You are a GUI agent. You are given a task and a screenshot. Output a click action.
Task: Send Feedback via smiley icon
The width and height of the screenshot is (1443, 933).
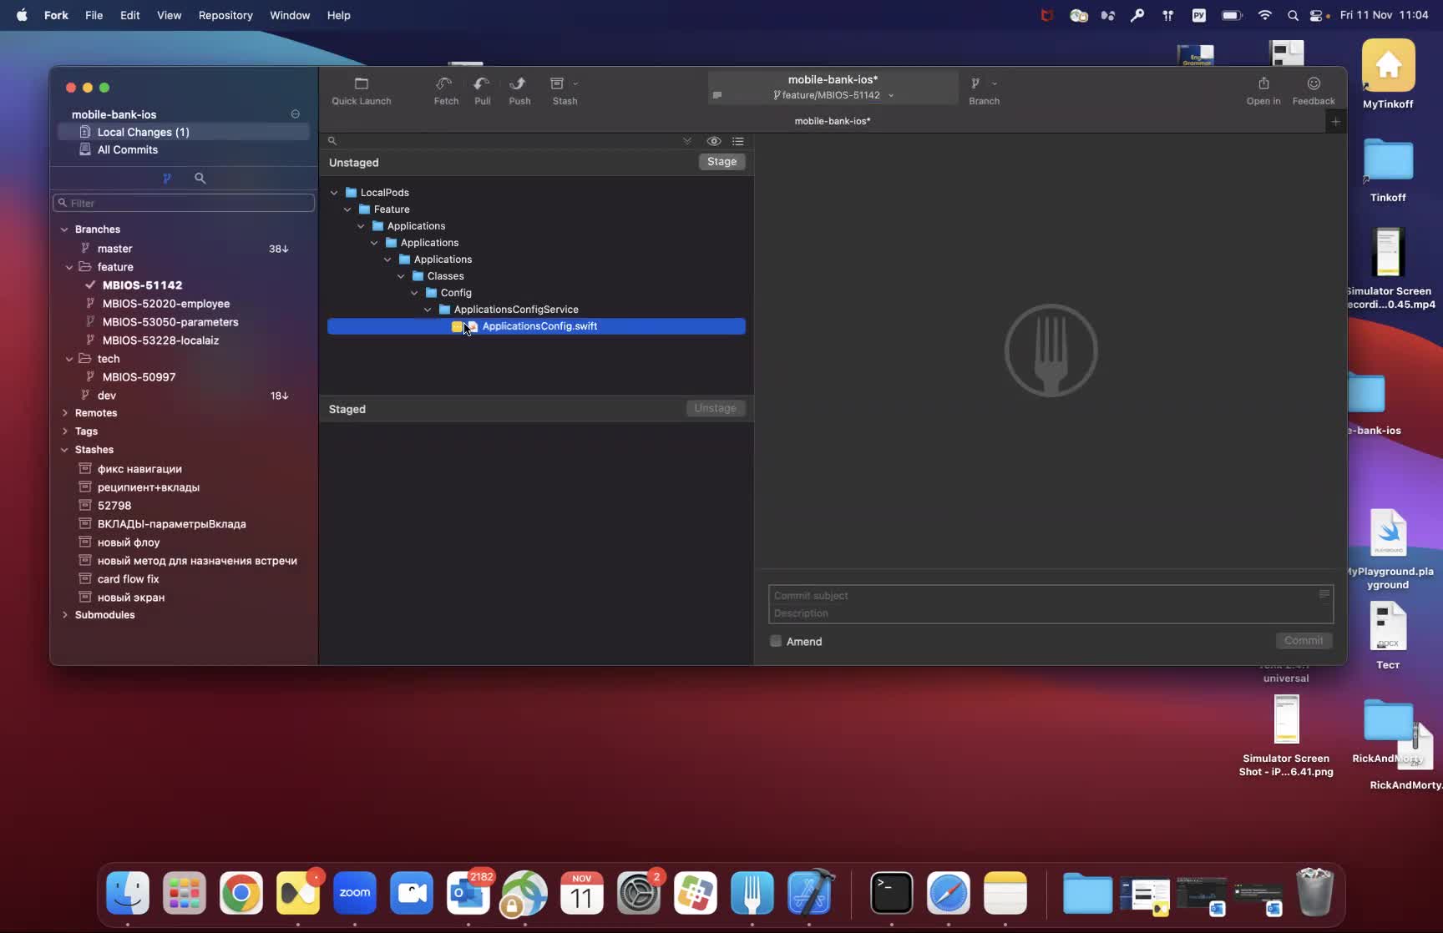click(x=1313, y=91)
